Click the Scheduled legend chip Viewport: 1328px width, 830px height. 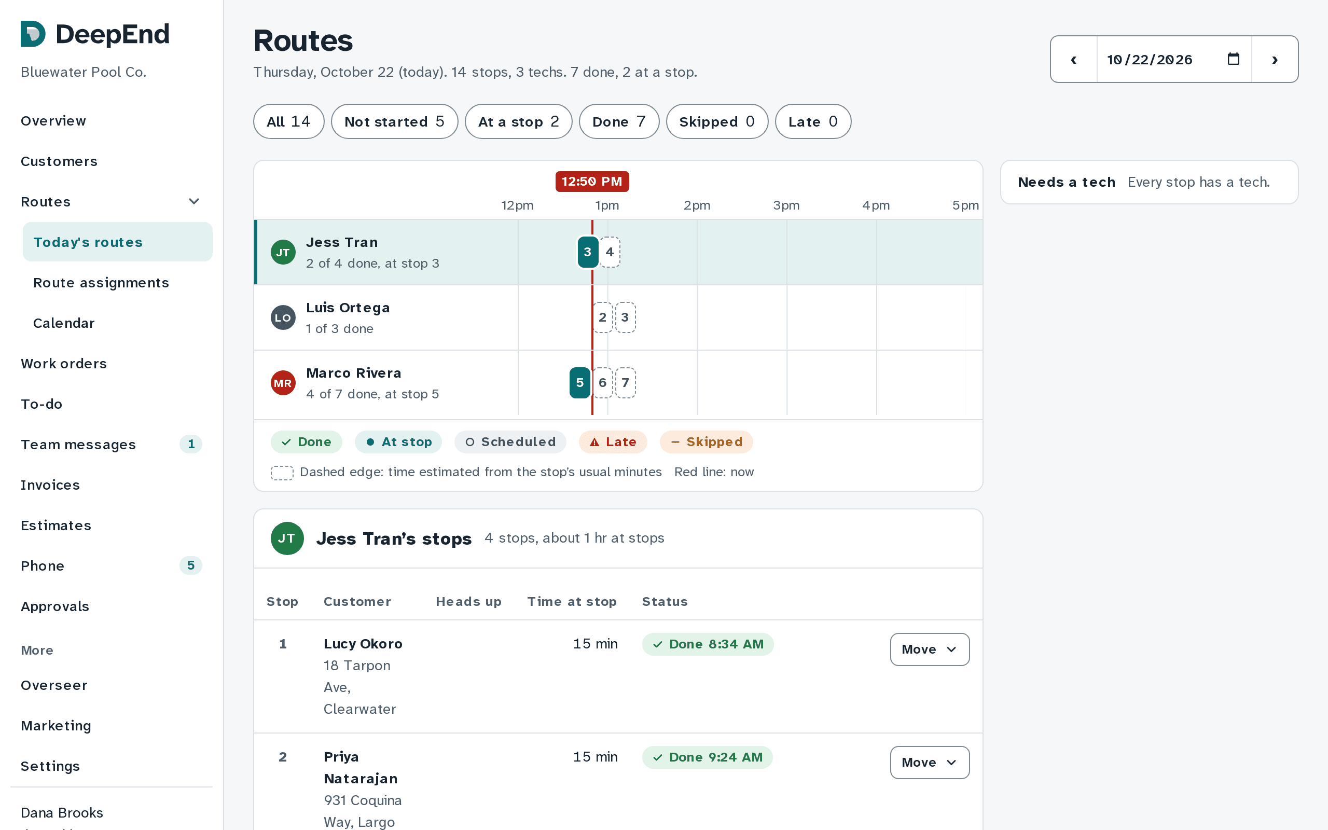tap(510, 442)
